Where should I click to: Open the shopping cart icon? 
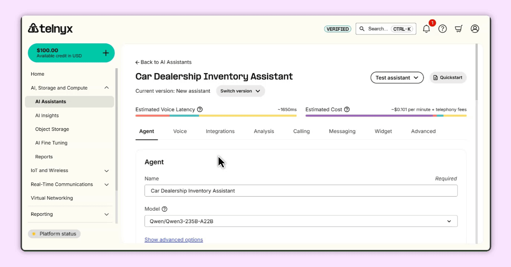(459, 29)
